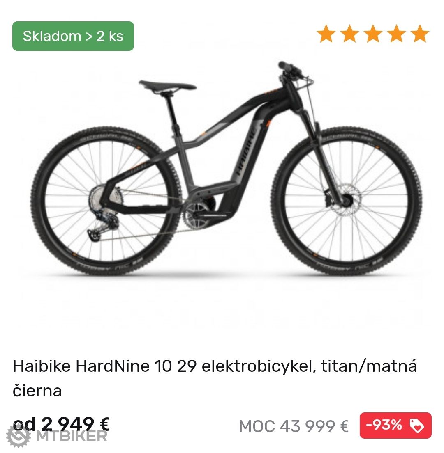The width and height of the screenshot is (444, 453).
Task: Click the od 2 949 € price
Action: [61, 424]
